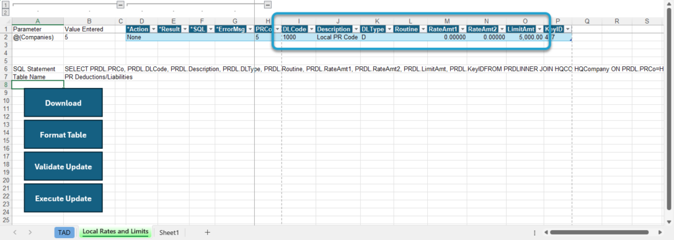Open the *ErrorMsg column filter dropdown
674x240 pixels.
[x=250, y=29]
